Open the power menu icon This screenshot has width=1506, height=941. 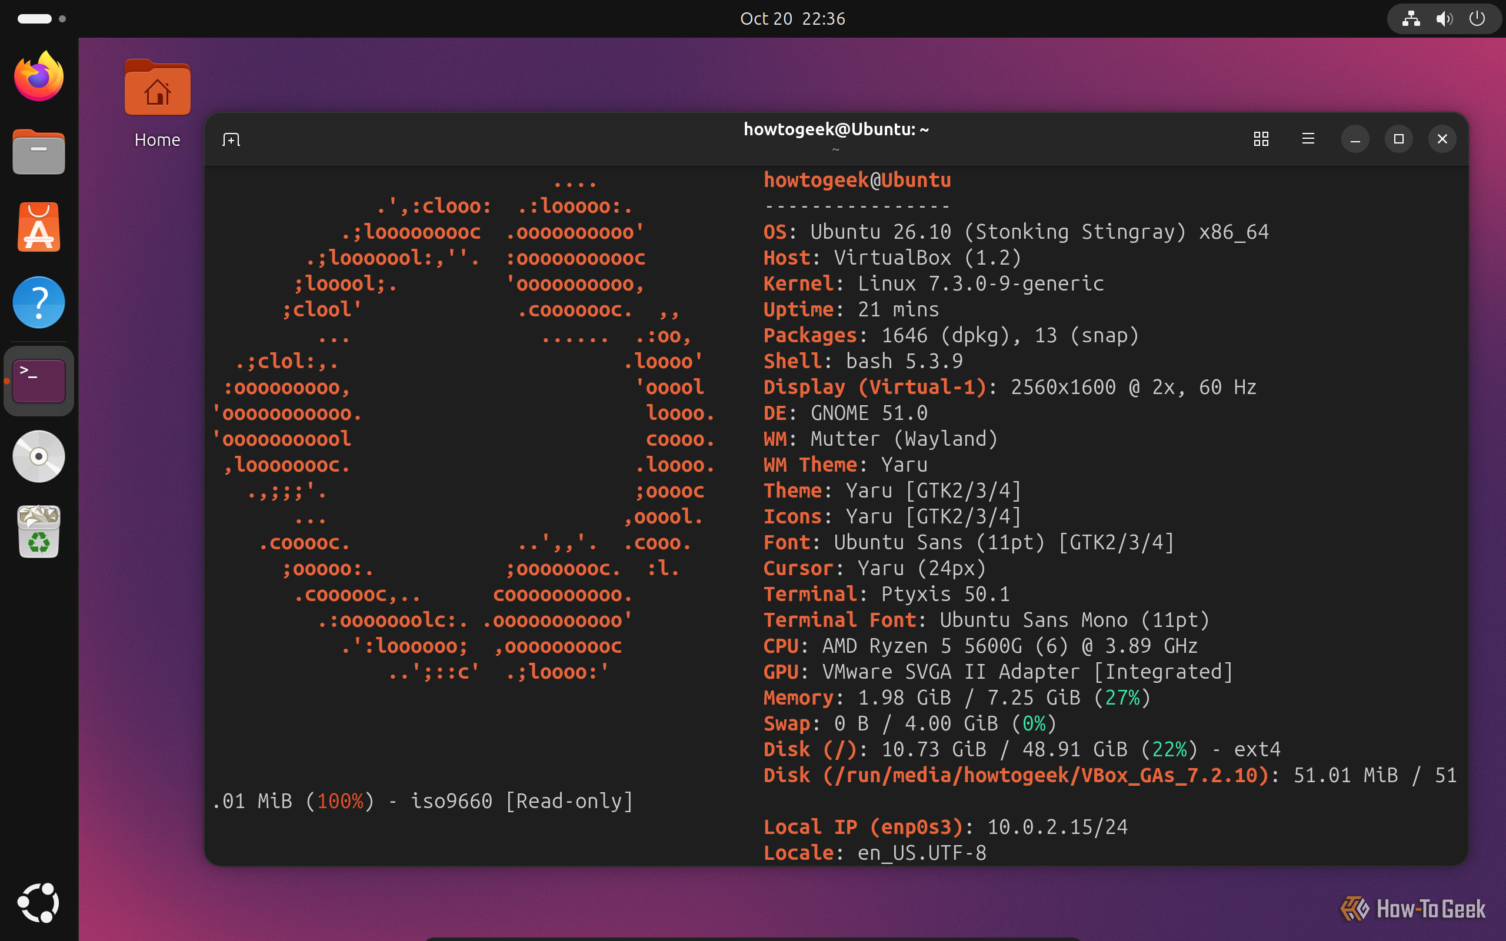[1477, 19]
